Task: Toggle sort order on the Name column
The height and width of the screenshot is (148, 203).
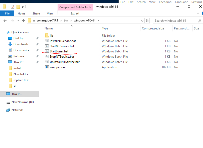Action: 48,28
